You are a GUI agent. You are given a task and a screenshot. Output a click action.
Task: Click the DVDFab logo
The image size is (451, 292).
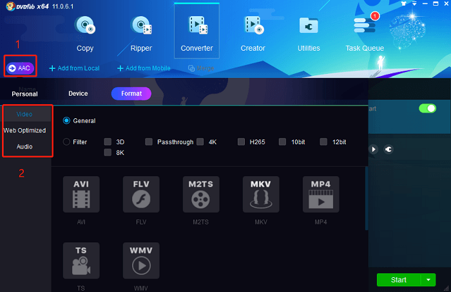click(x=11, y=6)
